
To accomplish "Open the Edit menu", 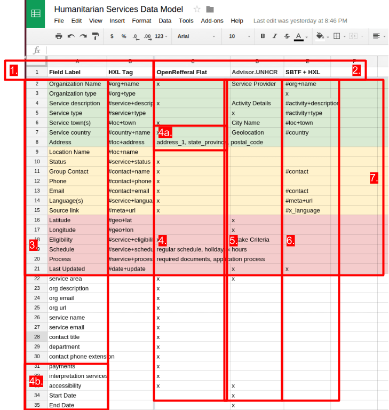I will (76, 21).
